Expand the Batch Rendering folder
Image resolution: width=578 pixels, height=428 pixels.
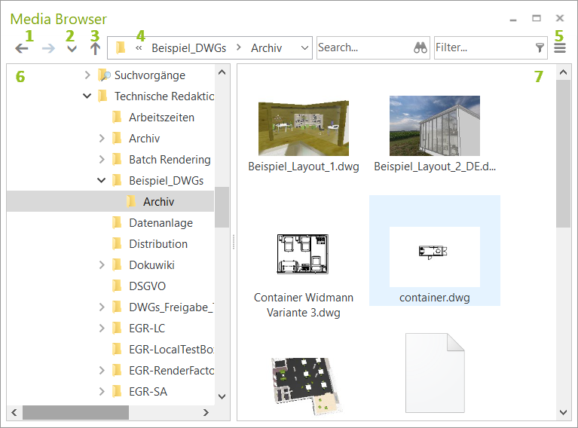102,160
